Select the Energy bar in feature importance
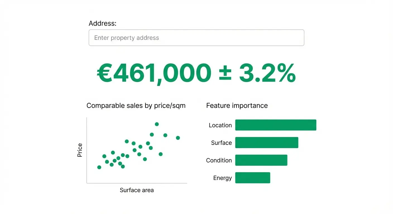The height and width of the screenshot is (214, 393). [253, 178]
